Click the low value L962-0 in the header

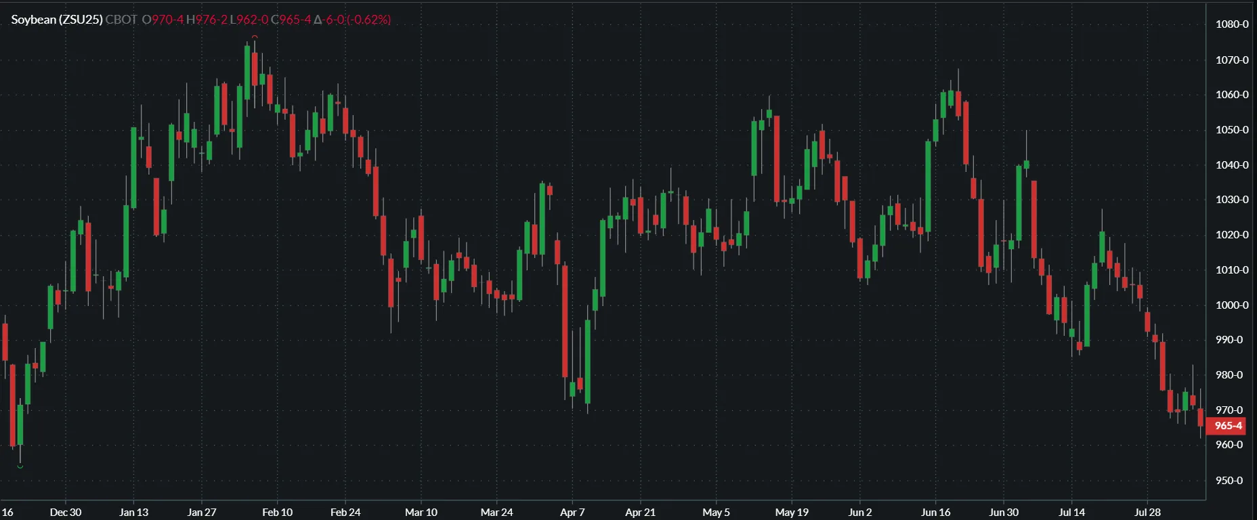[x=249, y=20]
